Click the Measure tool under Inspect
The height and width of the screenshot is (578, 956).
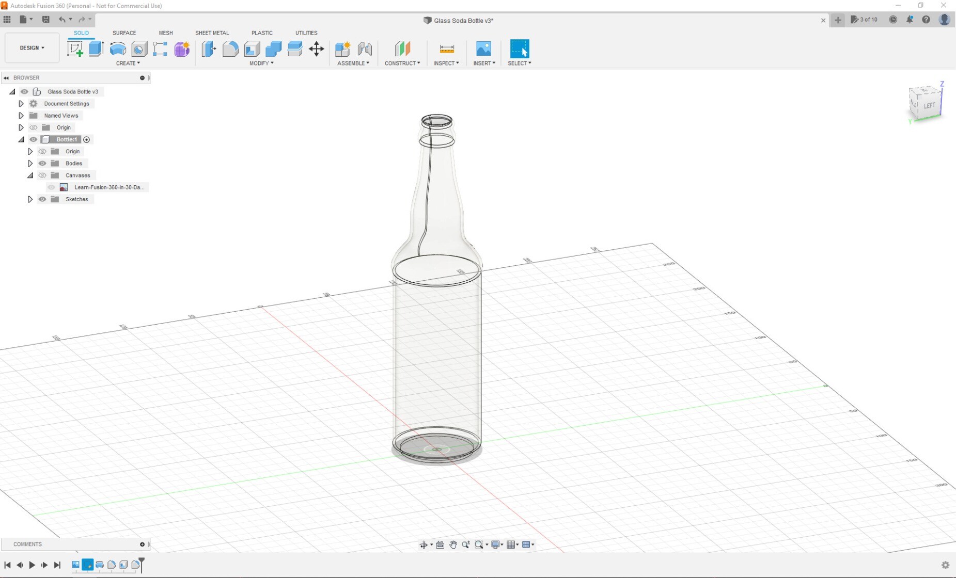point(447,49)
